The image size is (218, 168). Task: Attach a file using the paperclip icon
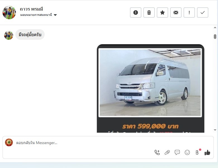pyautogui.click(x=167, y=152)
